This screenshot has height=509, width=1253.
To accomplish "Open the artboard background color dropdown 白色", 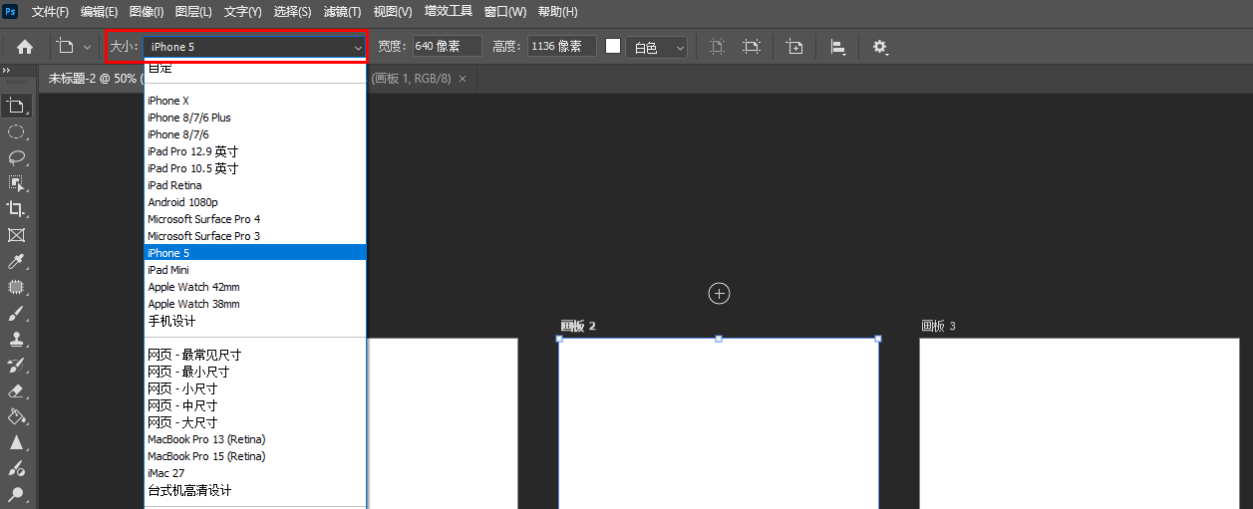I will (x=657, y=47).
